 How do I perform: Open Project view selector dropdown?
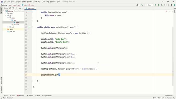click(6, 8)
